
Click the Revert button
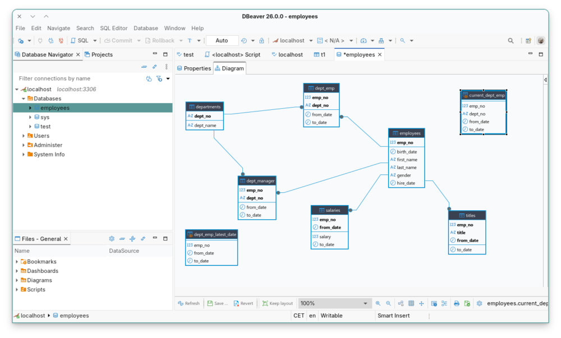pyautogui.click(x=243, y=303)
